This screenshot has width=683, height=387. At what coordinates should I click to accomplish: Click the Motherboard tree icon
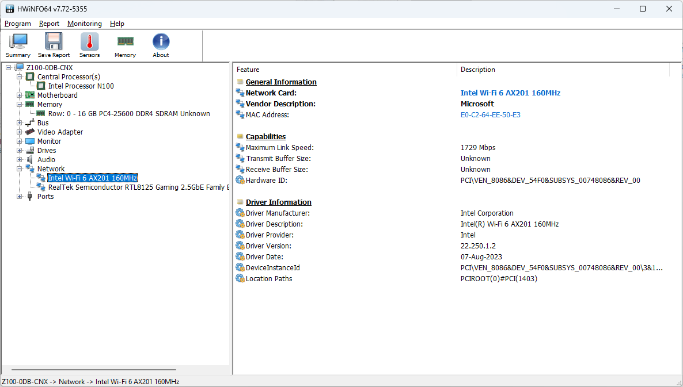29,95
